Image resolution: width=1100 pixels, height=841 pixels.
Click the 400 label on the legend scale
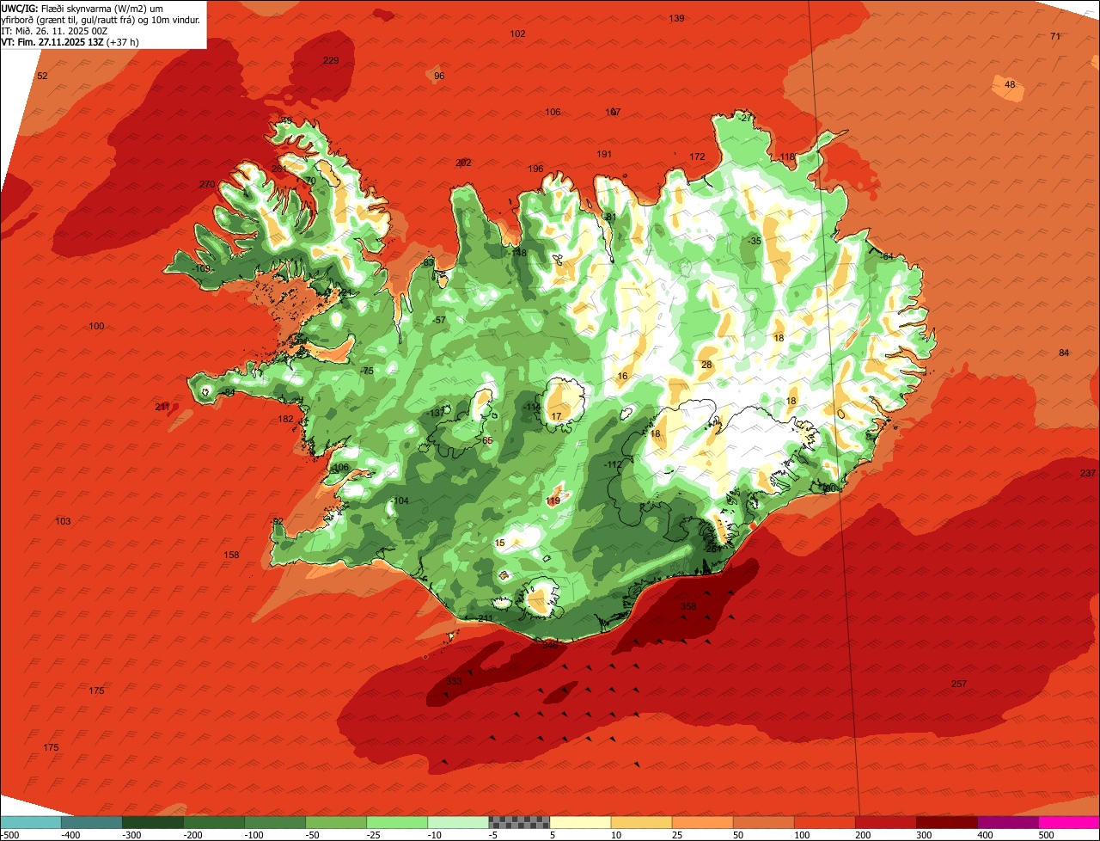coord(985,835)
